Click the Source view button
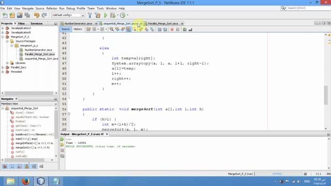The height and width of the screenshot is (186, 331). 66,29
